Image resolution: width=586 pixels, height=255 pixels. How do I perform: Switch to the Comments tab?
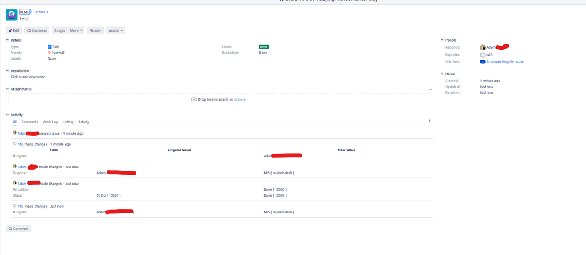coord(30,122)
